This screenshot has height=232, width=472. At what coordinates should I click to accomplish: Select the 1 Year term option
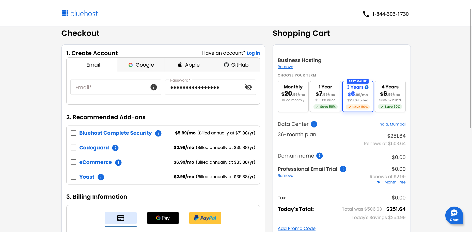coord(325,96)
